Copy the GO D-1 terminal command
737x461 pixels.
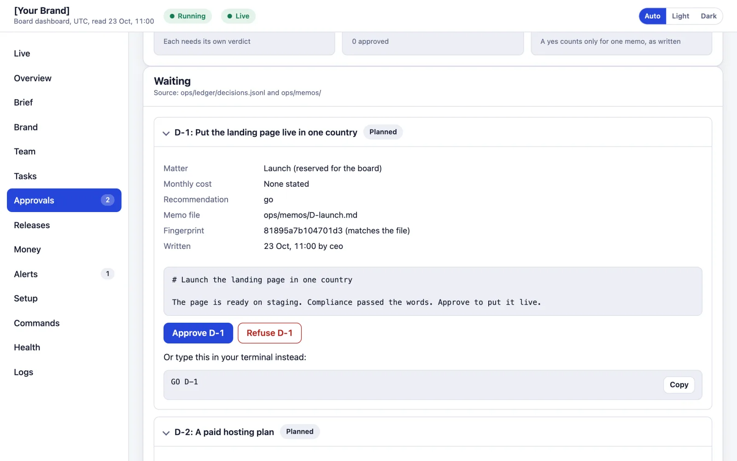(x=679, y=384)
